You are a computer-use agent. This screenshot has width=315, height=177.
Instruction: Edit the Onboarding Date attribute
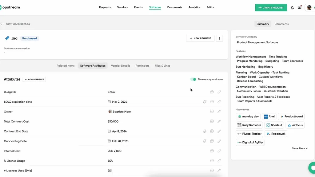219,141
